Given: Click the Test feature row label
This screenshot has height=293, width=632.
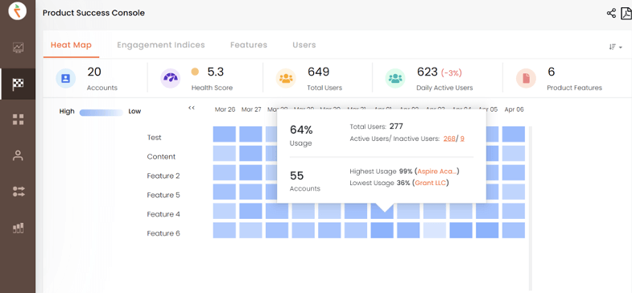Looking at the screenshot, I should click(x=154, y=138).
